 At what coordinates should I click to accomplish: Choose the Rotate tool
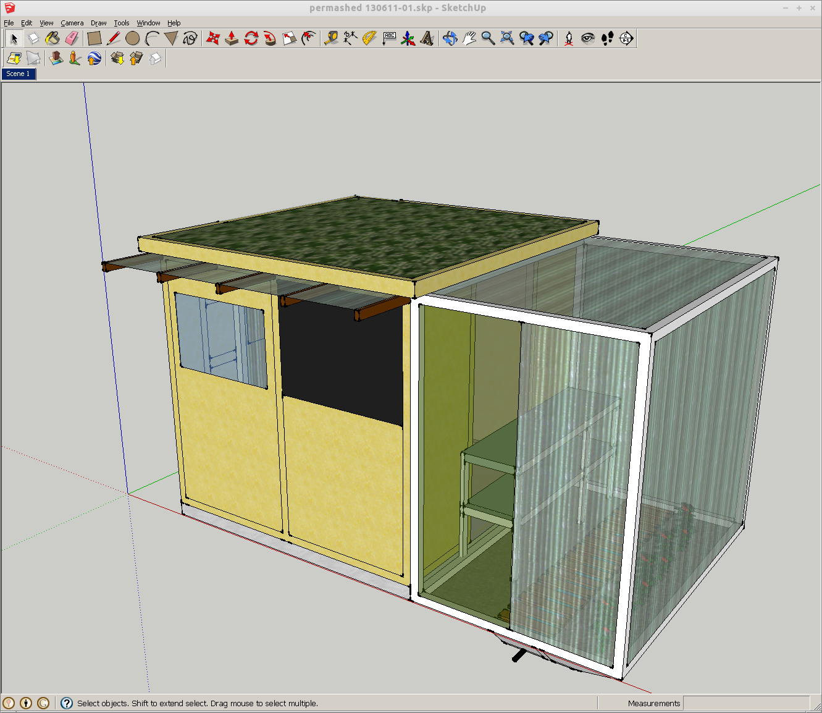(250, 38)
